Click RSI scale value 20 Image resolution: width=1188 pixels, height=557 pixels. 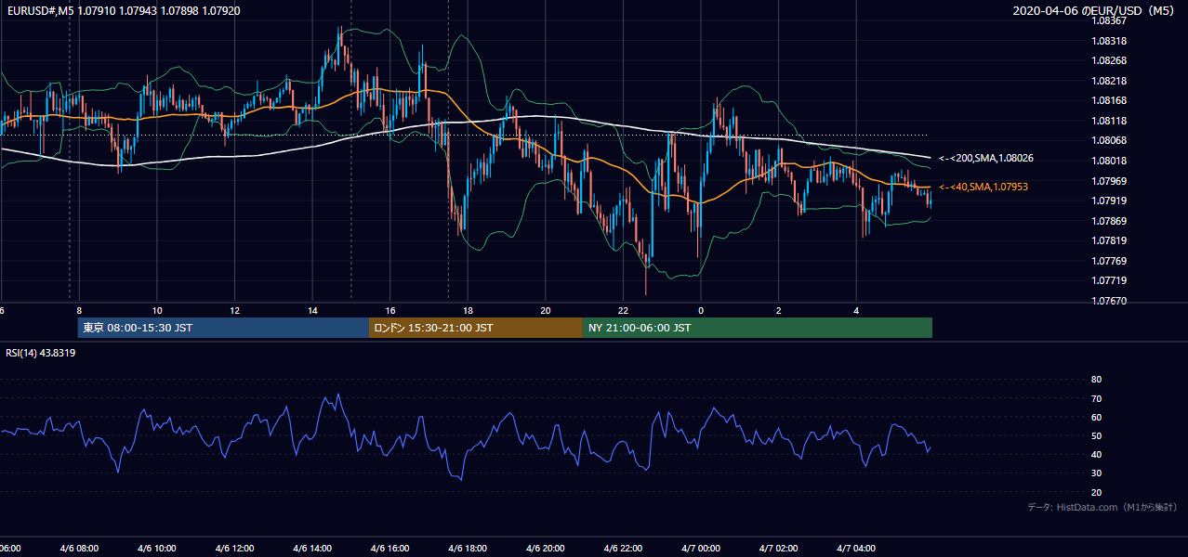coord(1096,492)
